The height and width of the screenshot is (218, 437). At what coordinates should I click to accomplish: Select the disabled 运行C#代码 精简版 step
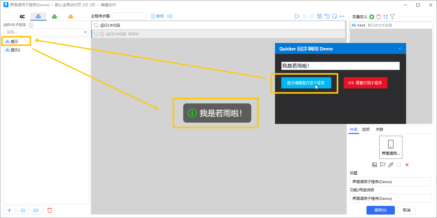(x=218, y=34)
